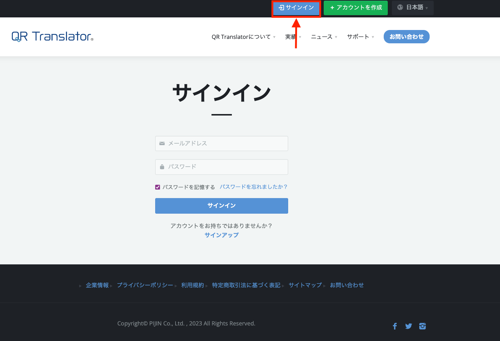Submit the form with the wide サインイン button
Image resolution: width=500 pixels, height=341 pixels.
coord(221,206)
